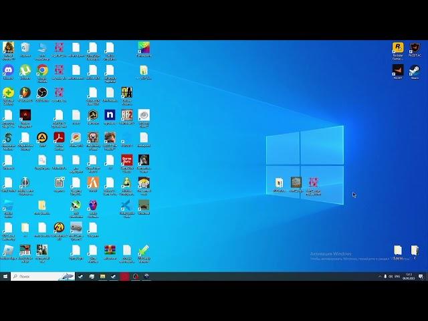Launch the uTorrent shortcut

pos(25,72)
